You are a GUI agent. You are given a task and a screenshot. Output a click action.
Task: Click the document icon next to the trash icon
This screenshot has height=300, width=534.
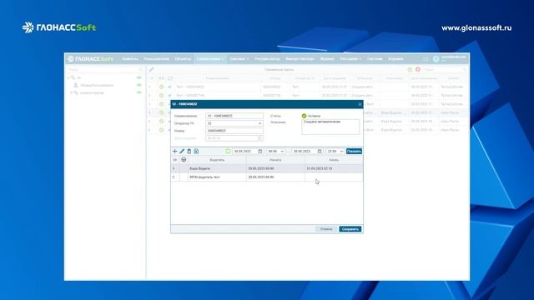coord(196,151)
